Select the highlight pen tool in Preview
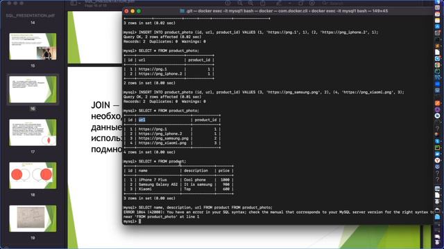Image resolution: width=444 pixels, height=249 pixels. 279,3
